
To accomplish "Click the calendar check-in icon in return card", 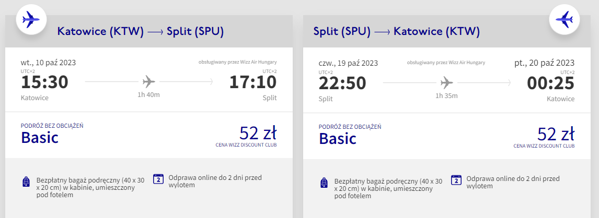I will [456, 179].
